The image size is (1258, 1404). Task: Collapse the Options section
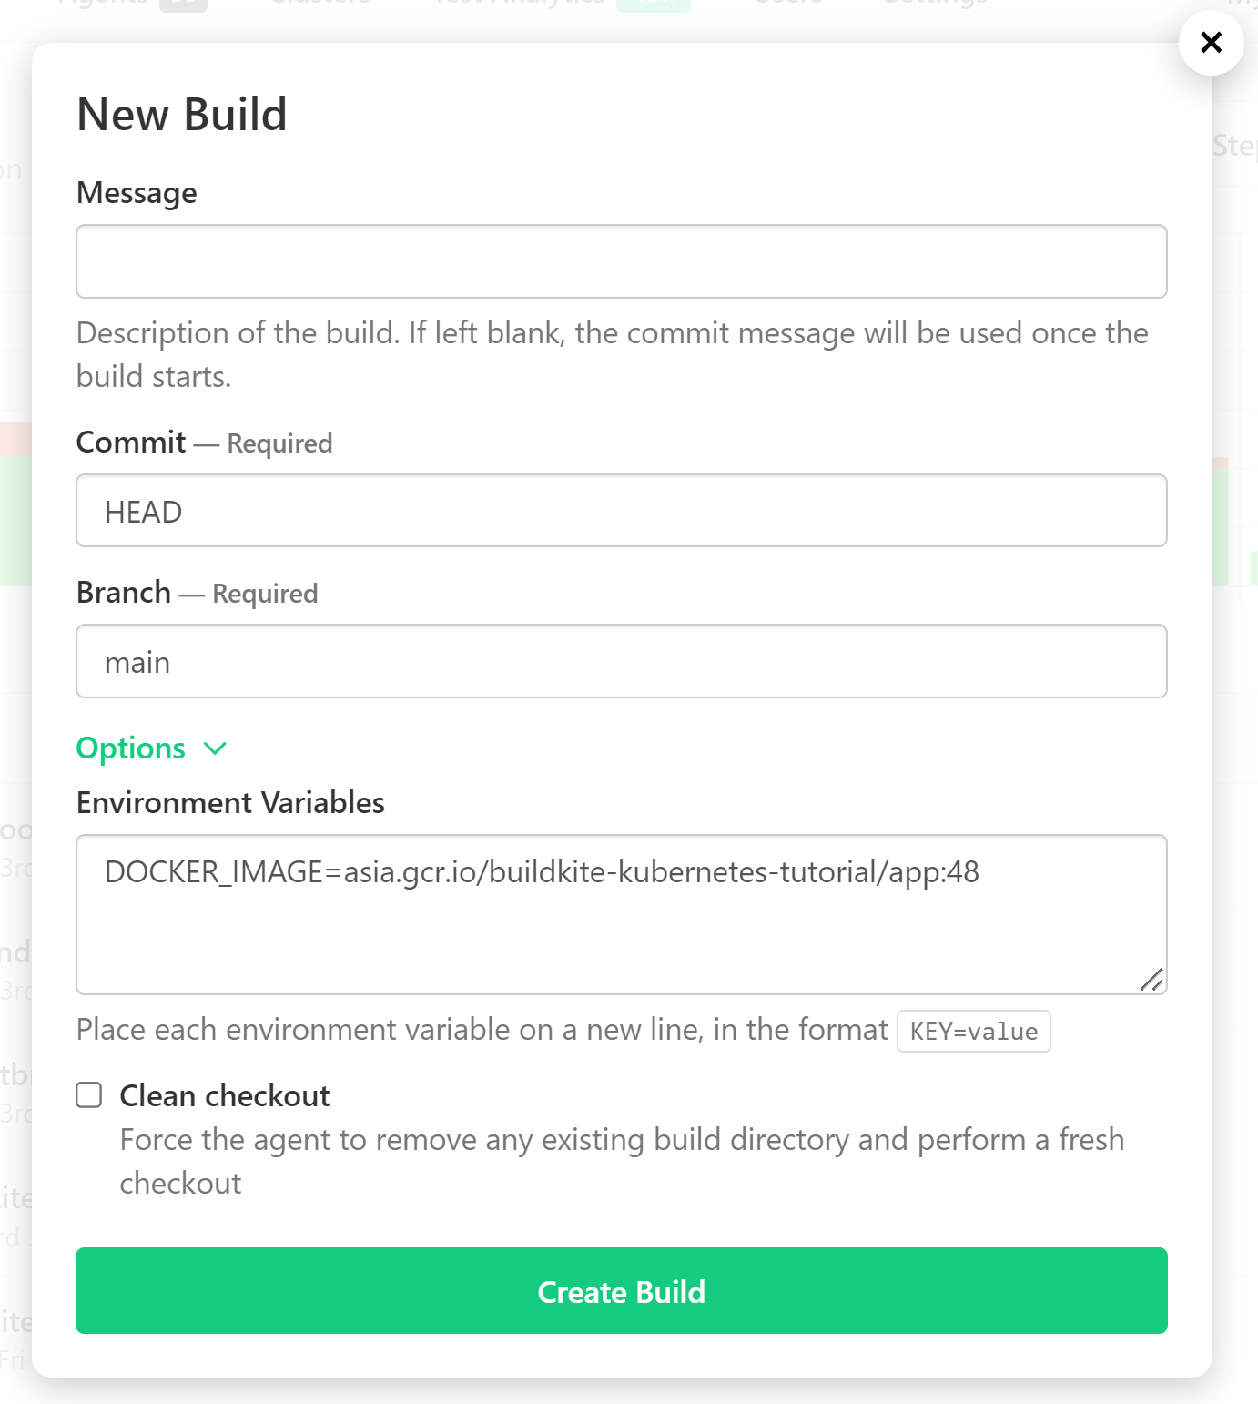(x=131, y=748)
